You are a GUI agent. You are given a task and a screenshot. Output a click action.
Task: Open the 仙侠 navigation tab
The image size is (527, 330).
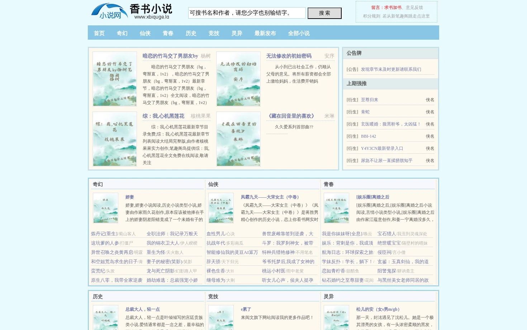[x=145, y=33]
